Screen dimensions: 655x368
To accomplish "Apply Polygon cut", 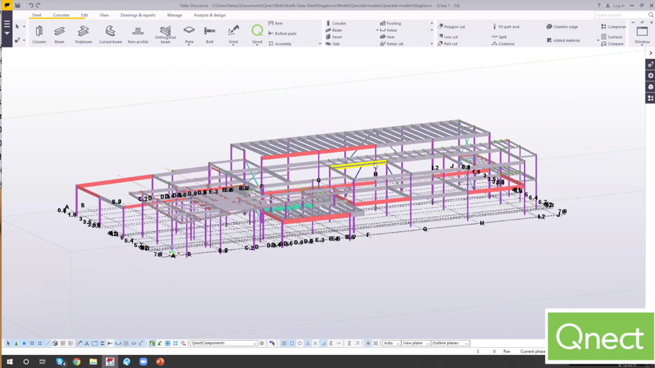I will 451,27.
